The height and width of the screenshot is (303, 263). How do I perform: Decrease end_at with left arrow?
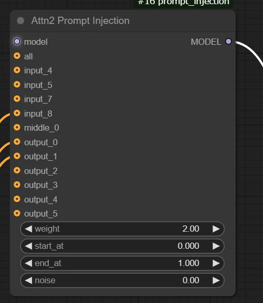click(29, 263)
